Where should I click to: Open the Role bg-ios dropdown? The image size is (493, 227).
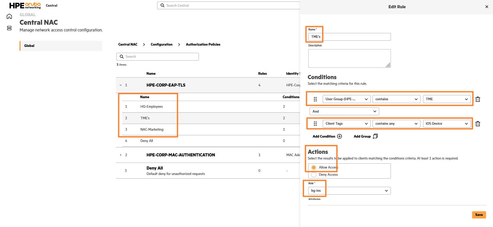tap(349, 191)
